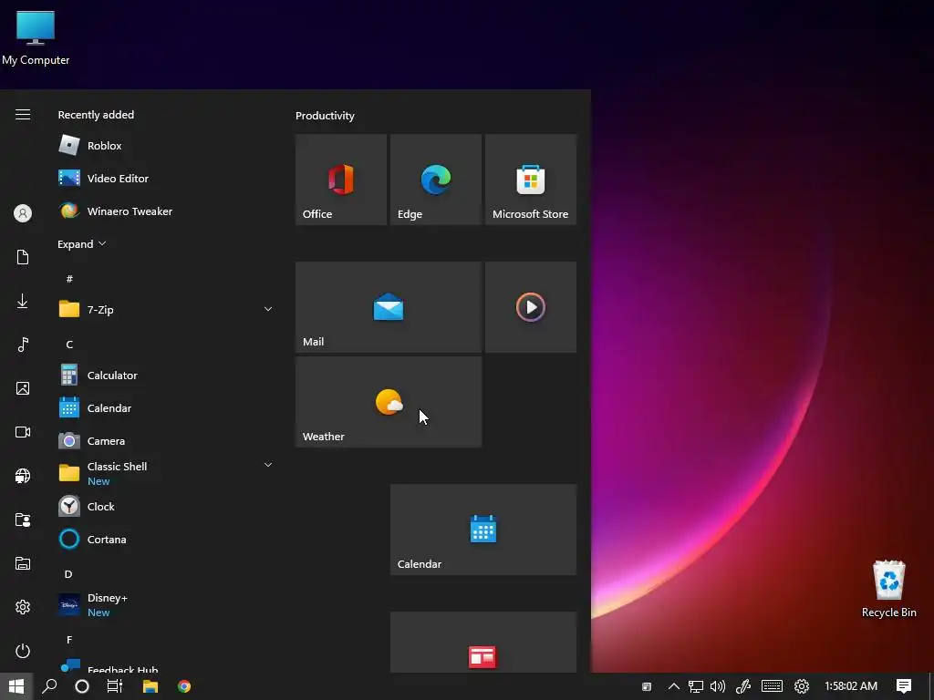Click the user account icon in Start sidebar
The image size is (934, 700).
23,213
